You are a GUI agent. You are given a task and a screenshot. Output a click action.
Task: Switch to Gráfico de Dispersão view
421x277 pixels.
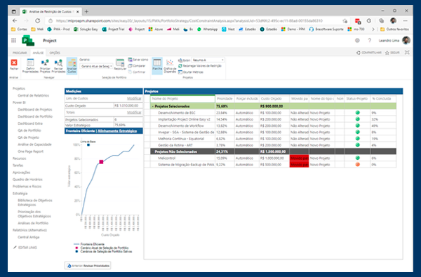pos(170,62)
